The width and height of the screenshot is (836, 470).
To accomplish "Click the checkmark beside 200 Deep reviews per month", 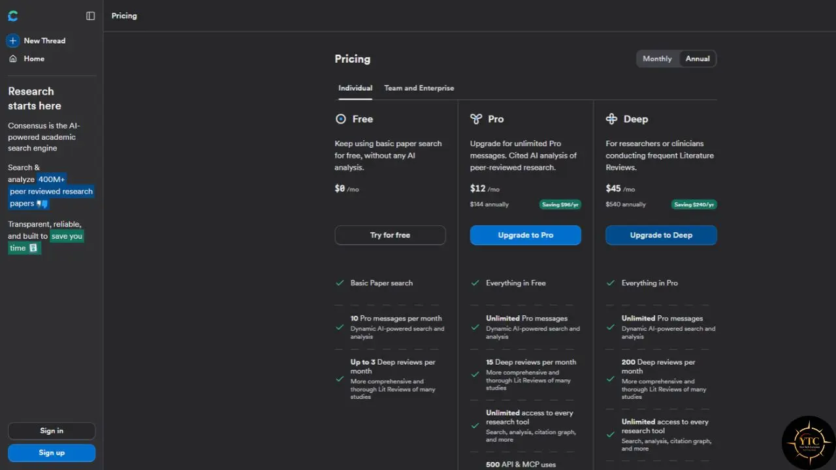I will (611, 379).
